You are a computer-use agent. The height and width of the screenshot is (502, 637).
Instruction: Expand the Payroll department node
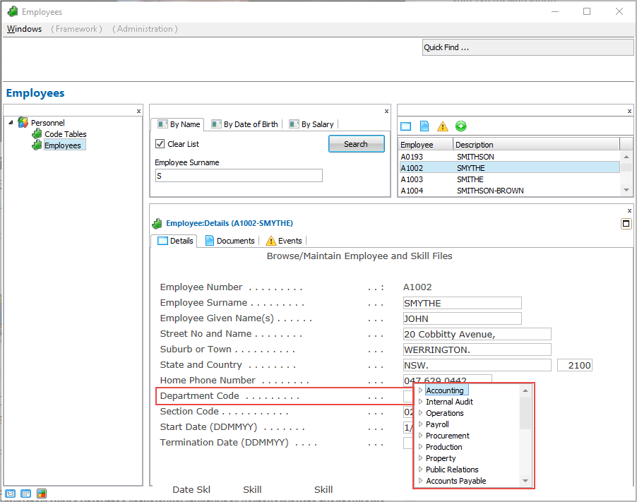click(420, 424)
